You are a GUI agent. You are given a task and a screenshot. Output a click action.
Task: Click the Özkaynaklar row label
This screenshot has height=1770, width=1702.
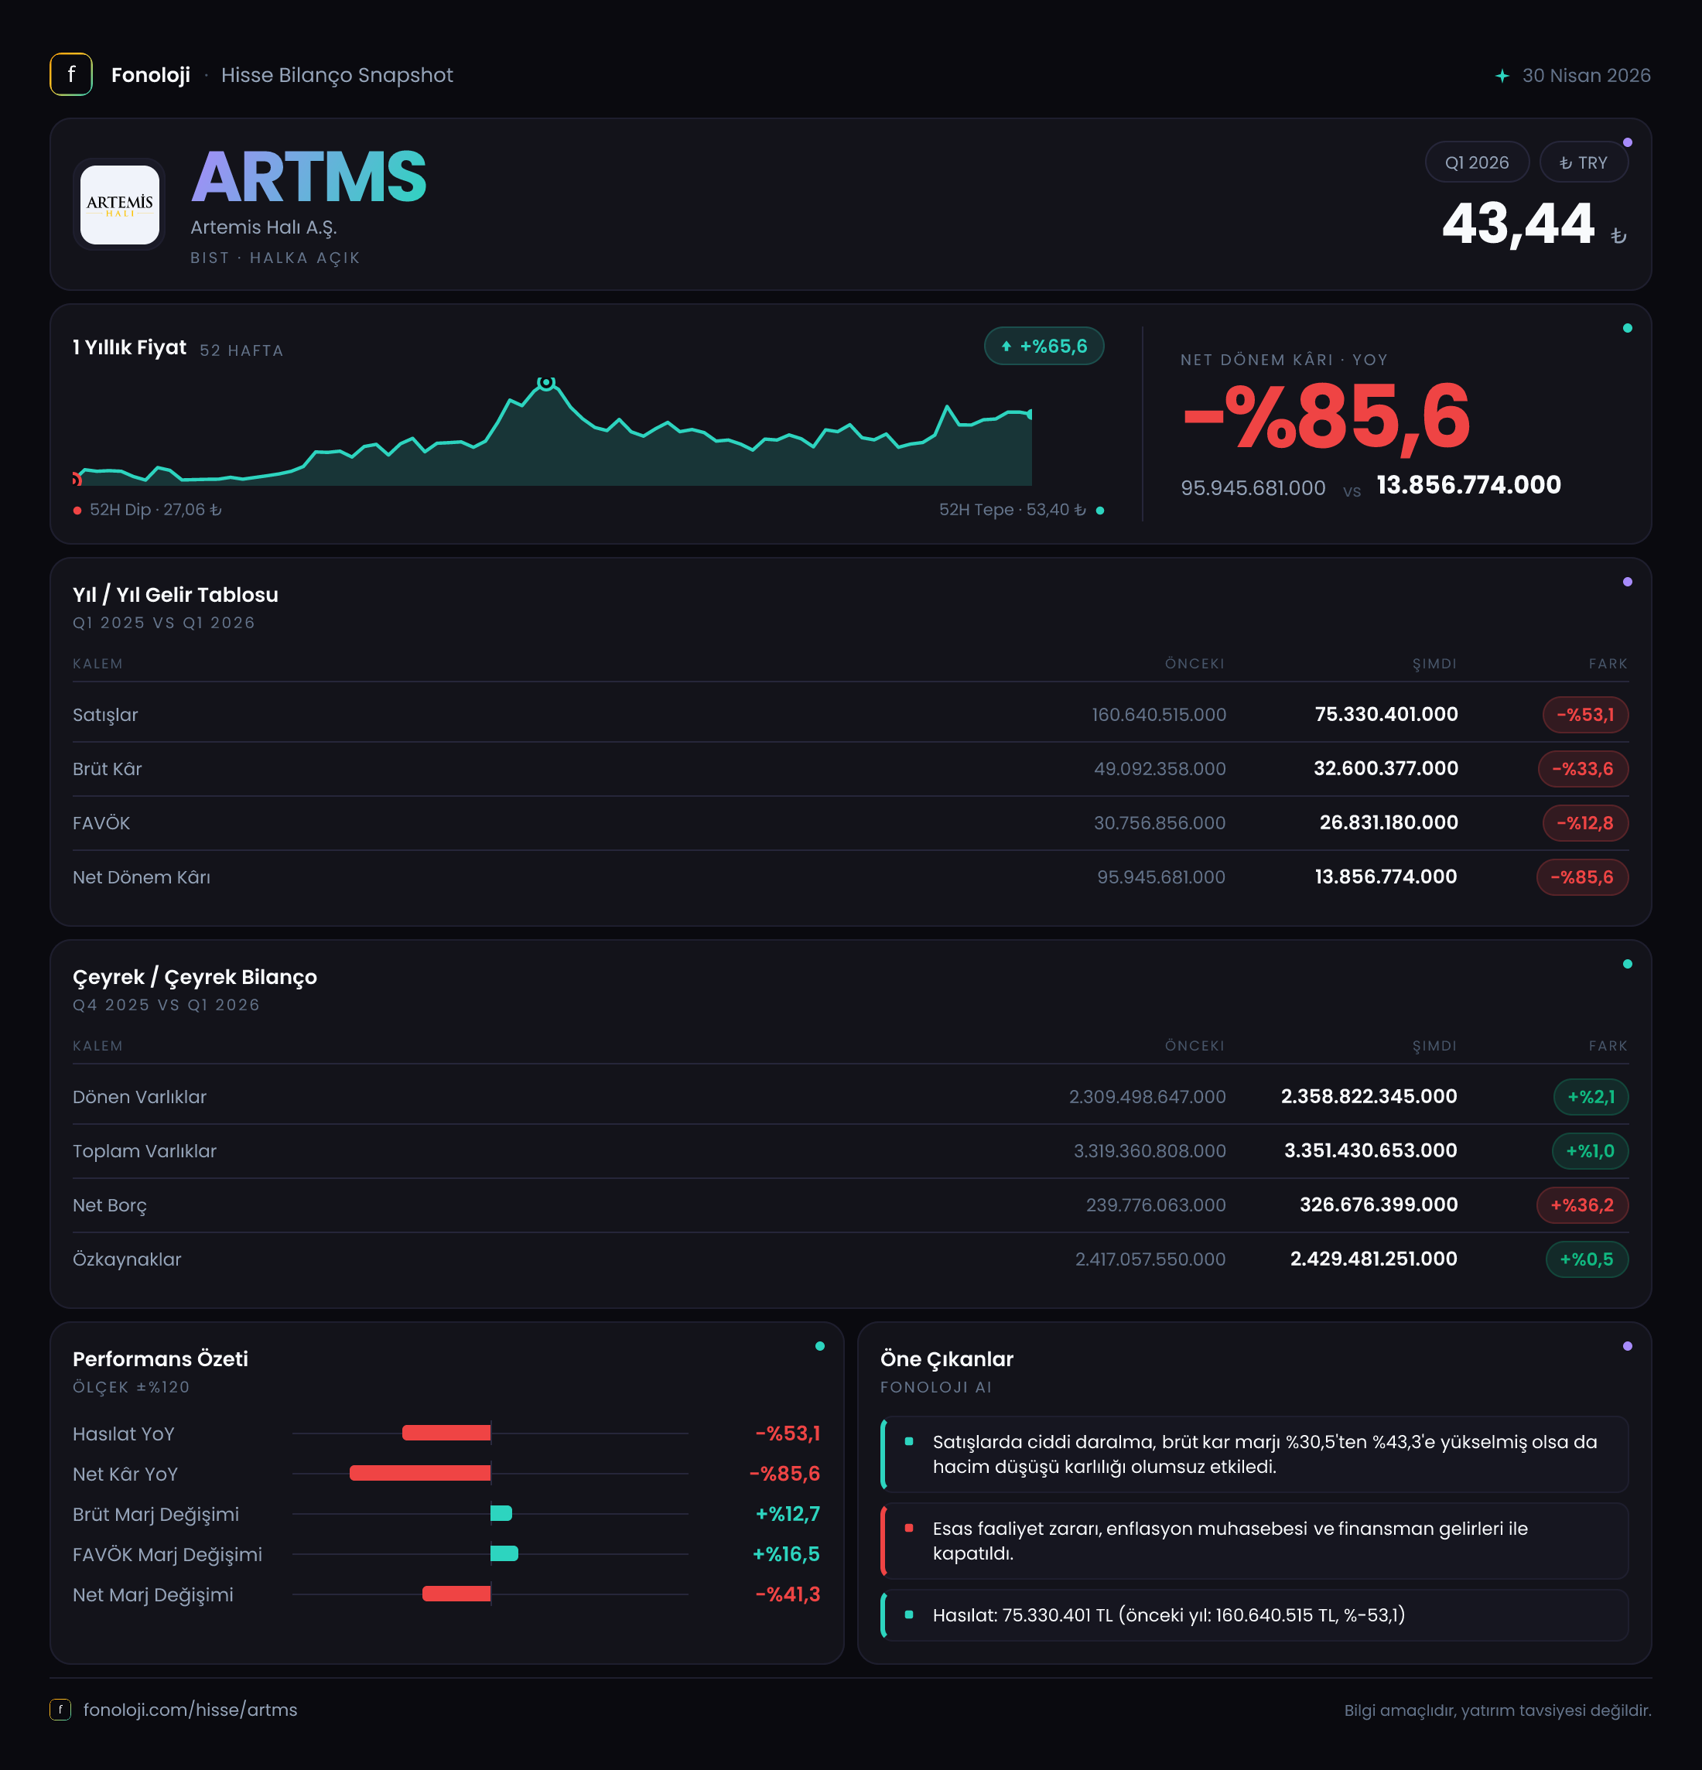click(x=128, y=1259)
